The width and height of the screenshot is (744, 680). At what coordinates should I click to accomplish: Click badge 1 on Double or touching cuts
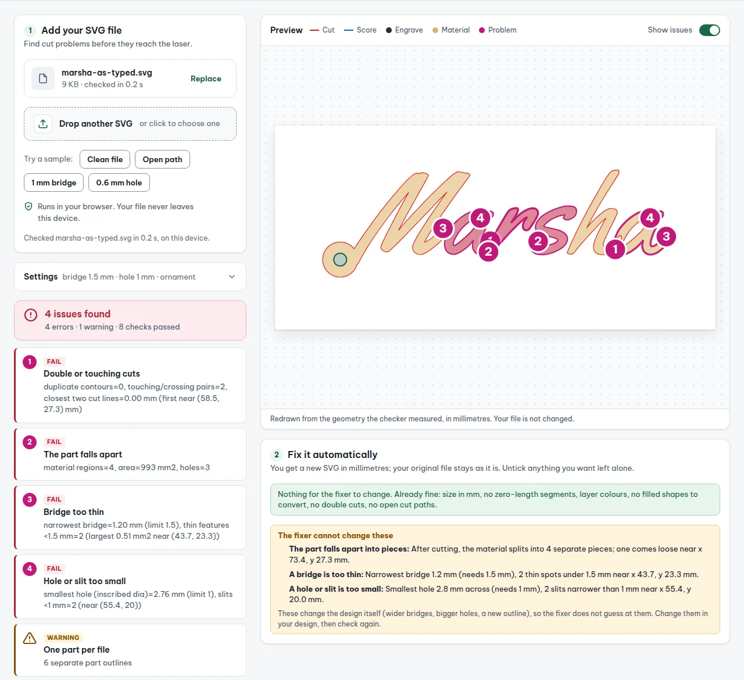30,362
